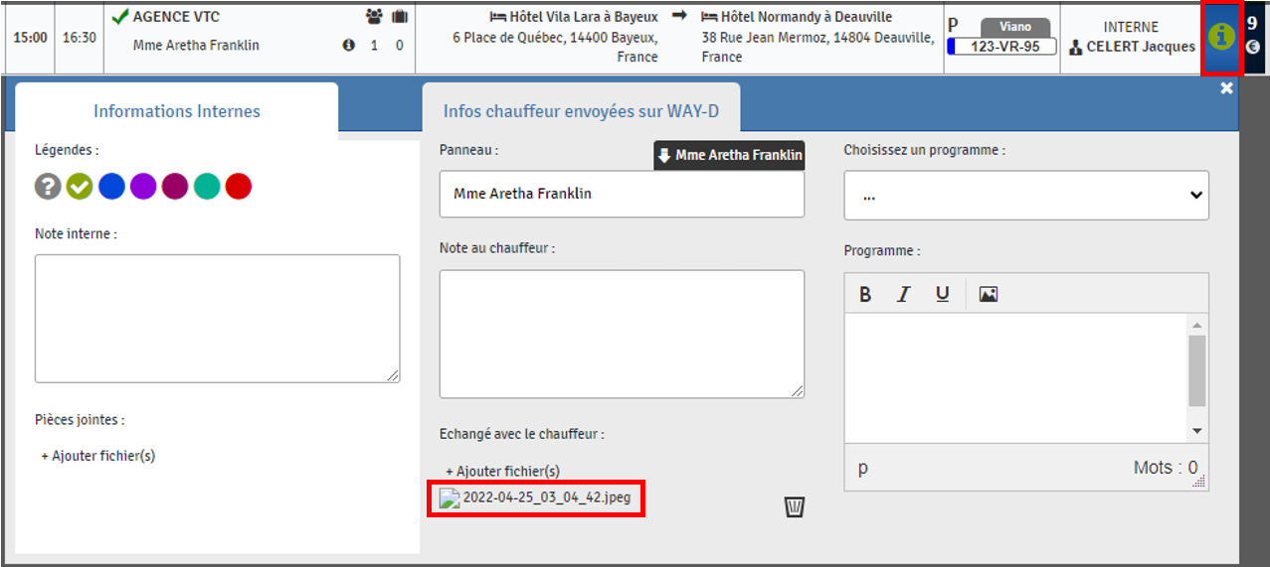Open Infos chauffeur envoyées sur WAY-D tab
1270x567 pixels.
(x=581, y=111)
